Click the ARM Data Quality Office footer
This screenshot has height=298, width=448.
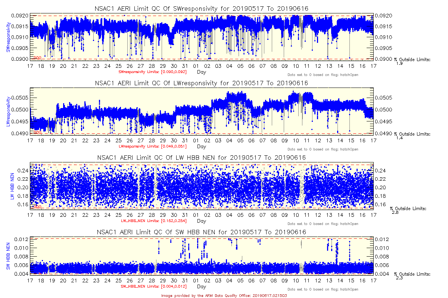[224, 295]
